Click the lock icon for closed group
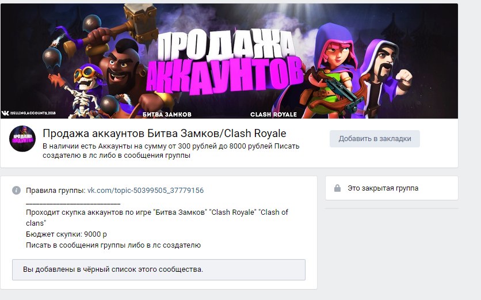The height and width of the screenshot is (300, 481). click(337, 188)
